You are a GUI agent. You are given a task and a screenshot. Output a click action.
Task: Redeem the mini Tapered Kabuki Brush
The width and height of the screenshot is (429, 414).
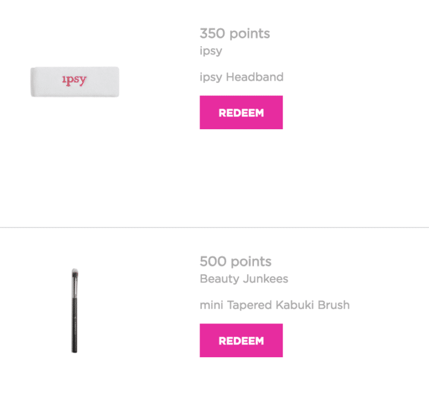(x=241, y=340)
